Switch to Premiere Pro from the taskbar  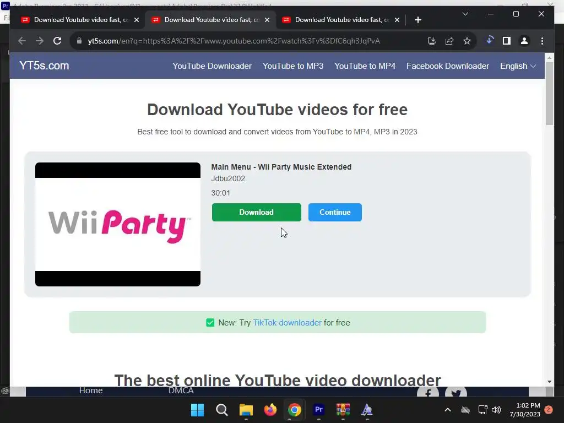tap(319, 410)
